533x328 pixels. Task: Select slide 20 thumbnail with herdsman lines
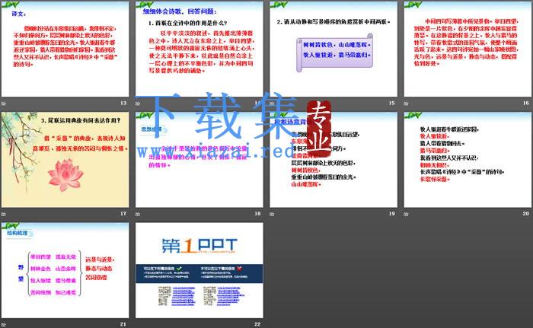point(468,160)
